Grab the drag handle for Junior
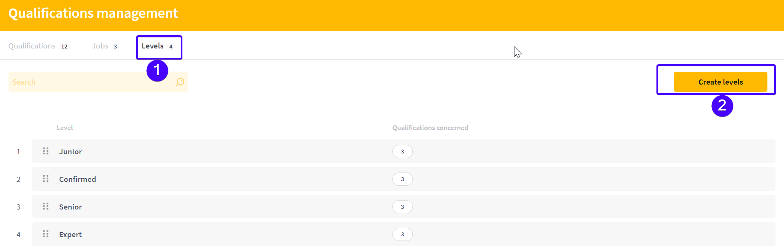 coord(45,151)
